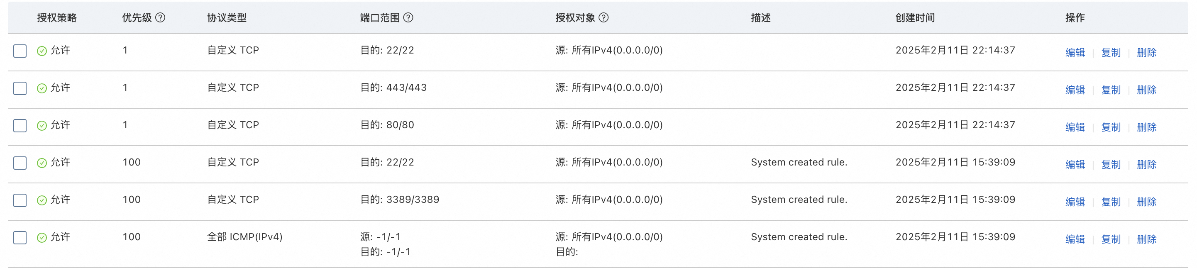
Task: Delete the port 3389/3389 rule with 删除
Action: 1146,202
